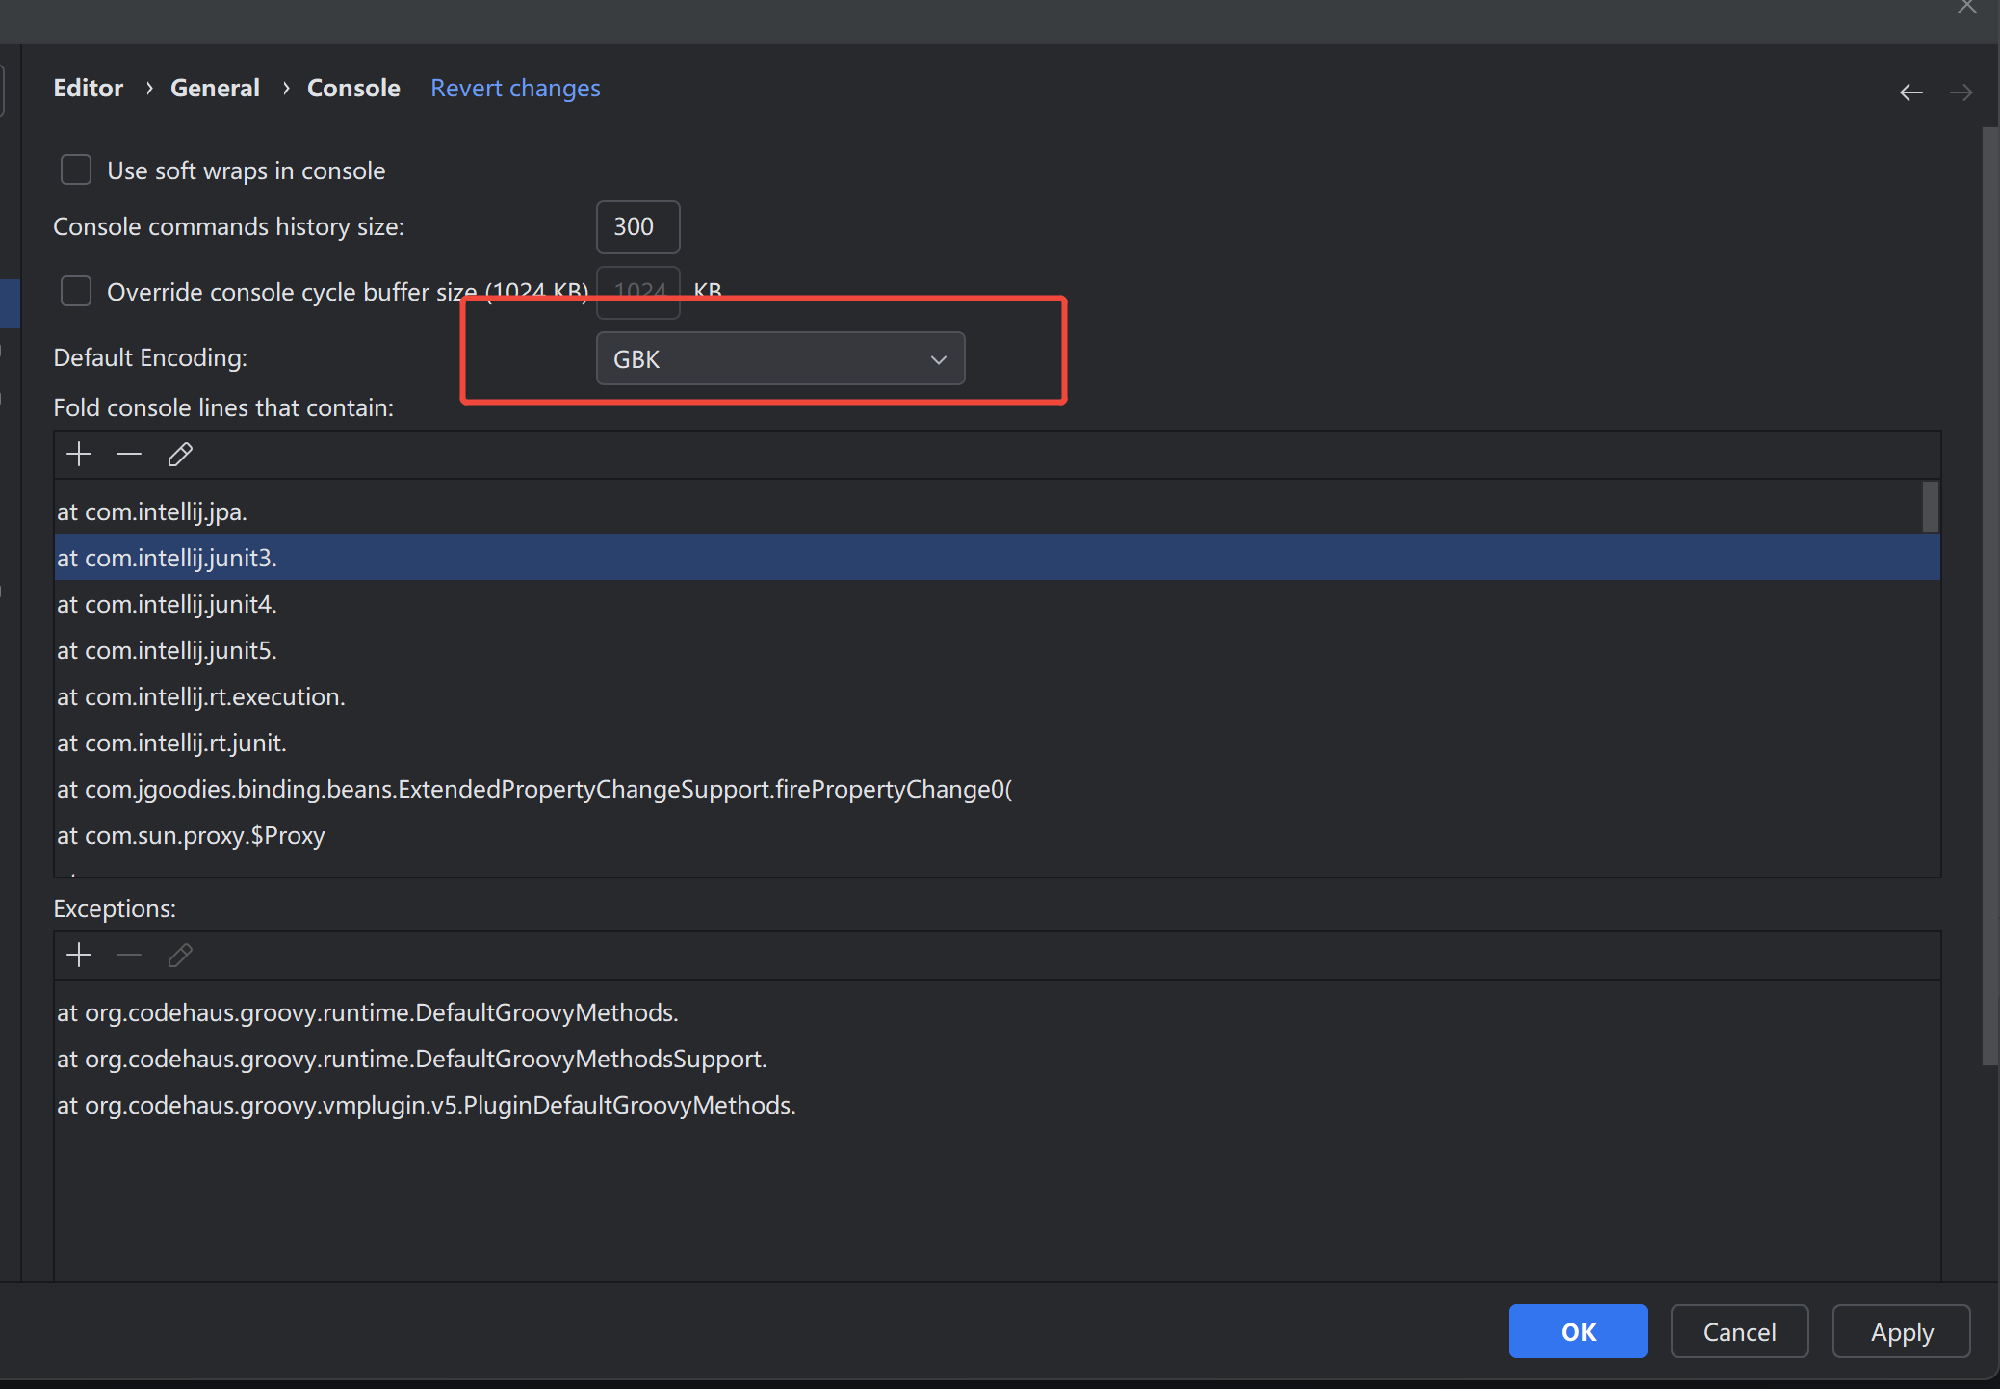Enable Use soft wraps in console
Image resolution: width=2000 pixels, height=1389 pixels.
coord(76,170)
